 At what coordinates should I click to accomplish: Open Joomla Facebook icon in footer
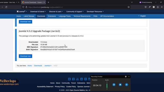(x=73, y=79)
